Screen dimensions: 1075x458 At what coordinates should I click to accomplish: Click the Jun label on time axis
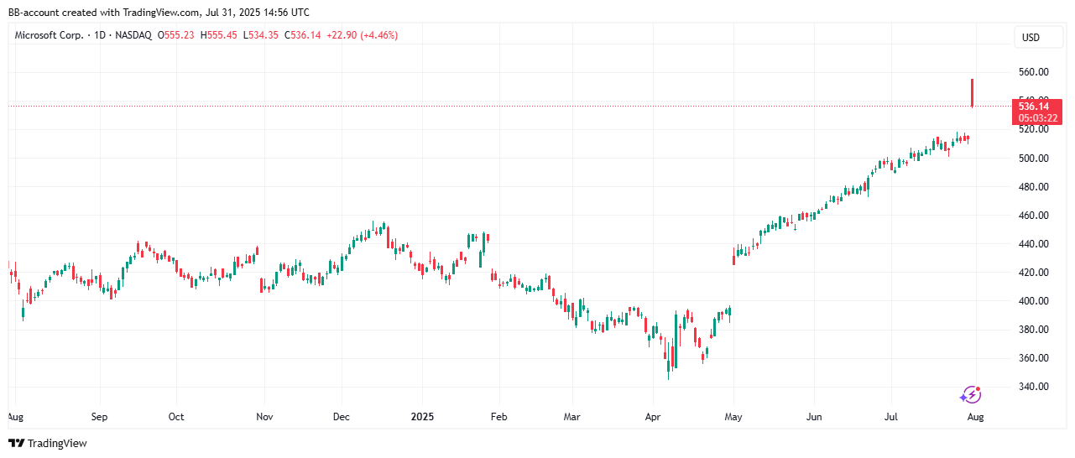pos(813,416)
